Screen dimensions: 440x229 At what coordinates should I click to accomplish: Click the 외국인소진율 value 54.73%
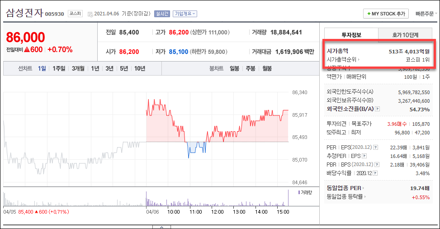click(x=420, y=110)
